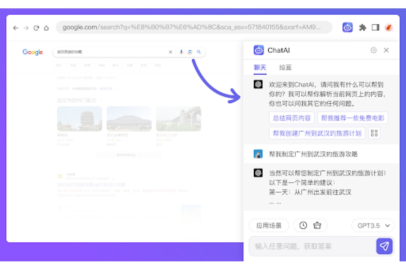Open the yellow tower attraction thumbnail
406x270 pixels.
80,119
